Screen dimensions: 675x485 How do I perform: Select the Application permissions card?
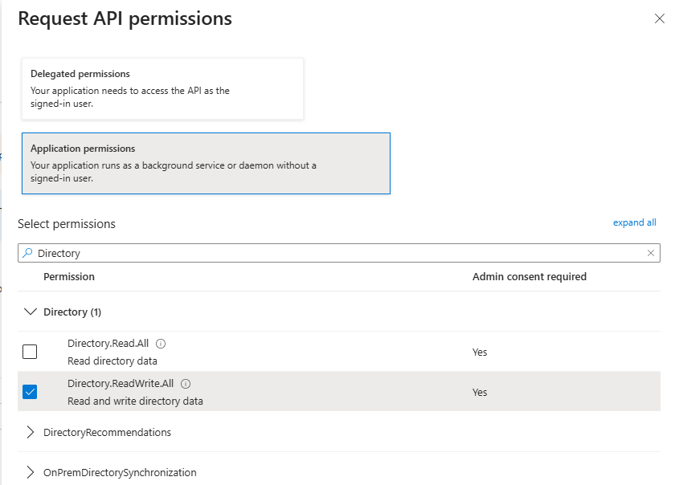click(x=206, y=163)
